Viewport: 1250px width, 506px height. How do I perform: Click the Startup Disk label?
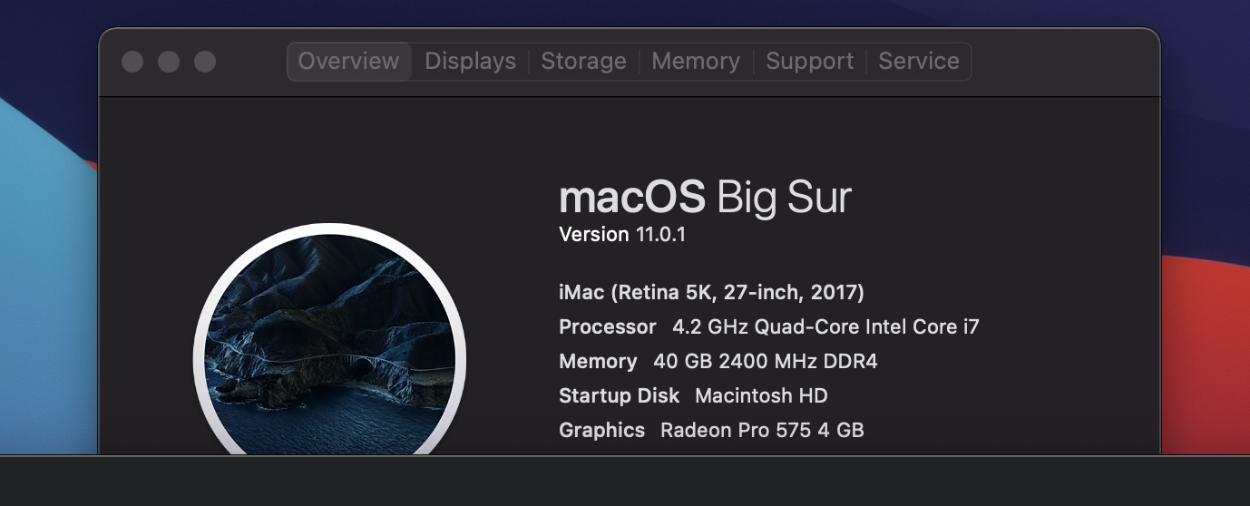pos(619,395)
